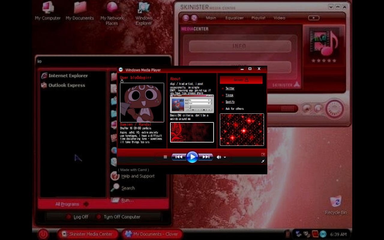
Task: Open the Tiktok link
Action: (x=229, y=95)
